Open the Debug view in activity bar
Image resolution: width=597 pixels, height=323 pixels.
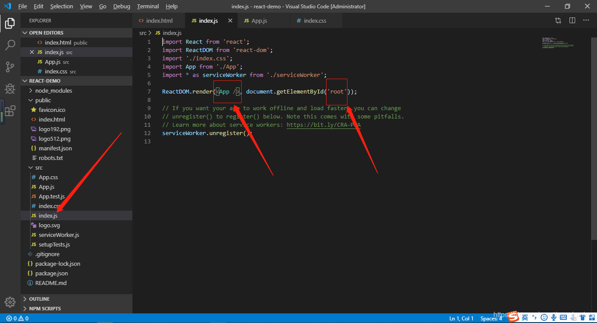10,89
